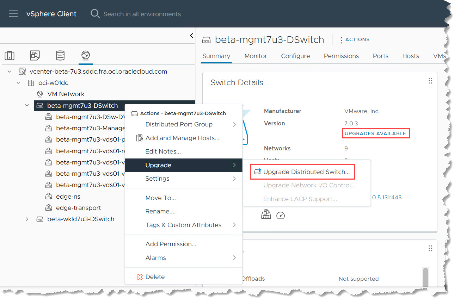Switch to the Ports tab
This screenshot has width=454, height=299.
point(381,56)
